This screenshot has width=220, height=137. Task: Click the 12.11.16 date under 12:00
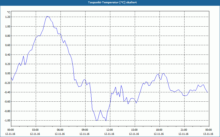(x=109, y=134)
